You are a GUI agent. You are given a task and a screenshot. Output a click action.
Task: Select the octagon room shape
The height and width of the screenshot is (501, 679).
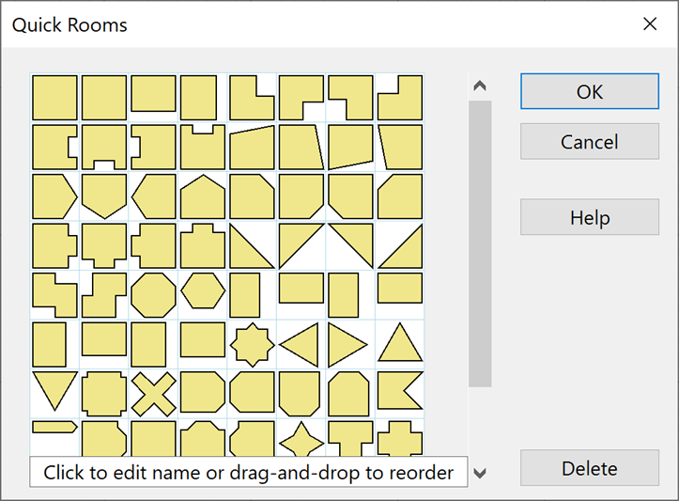click(x=153, y=294)
